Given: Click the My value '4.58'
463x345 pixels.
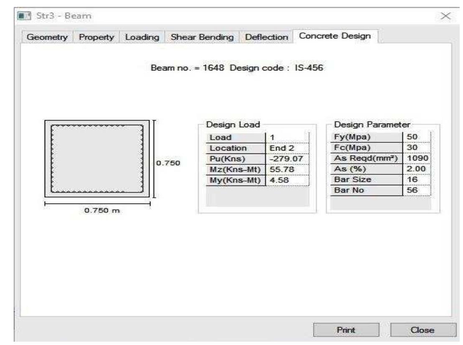Looking at the screenshot, I should pos(287,180).
